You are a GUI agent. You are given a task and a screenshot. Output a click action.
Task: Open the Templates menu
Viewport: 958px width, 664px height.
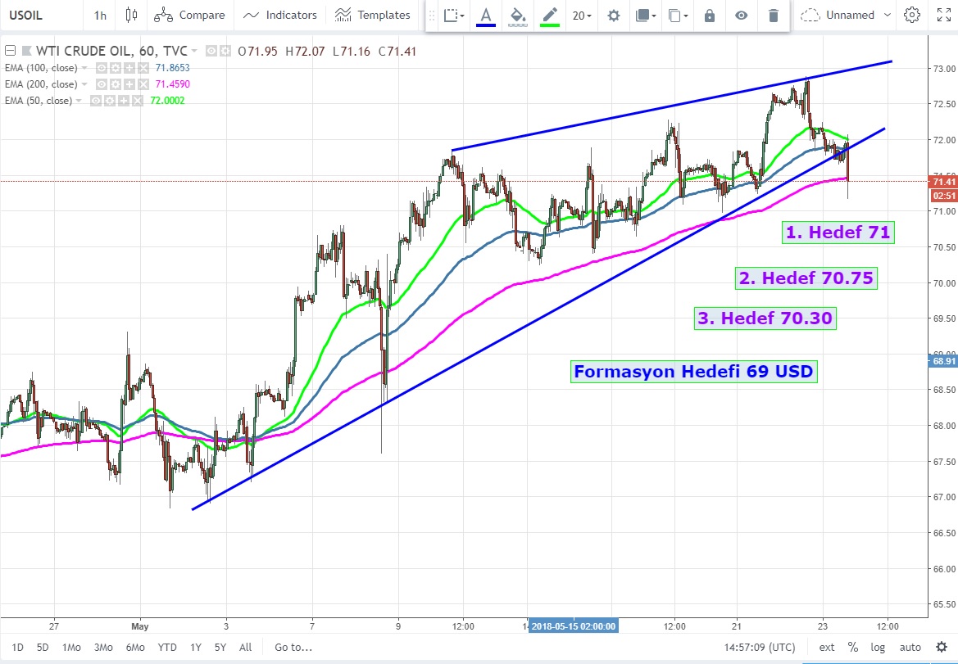pyautogui.click(x=373, y=15)
